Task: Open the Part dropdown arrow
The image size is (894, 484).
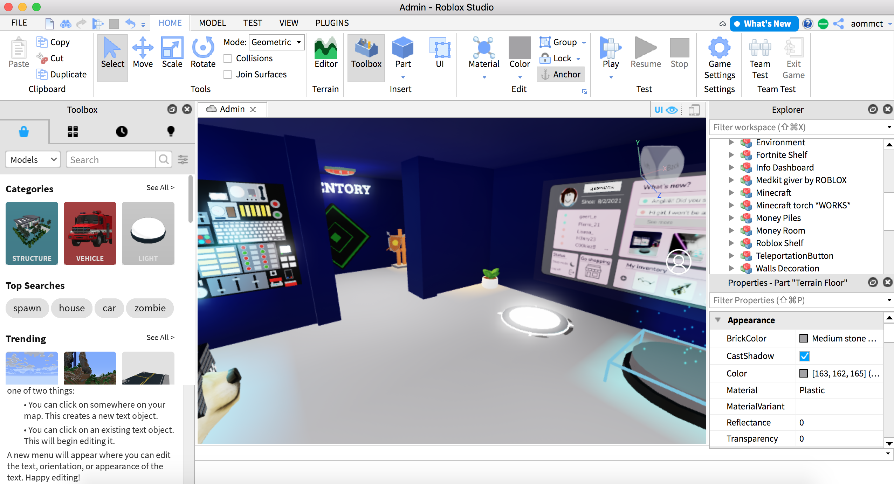Action: [x=403, y=77]
